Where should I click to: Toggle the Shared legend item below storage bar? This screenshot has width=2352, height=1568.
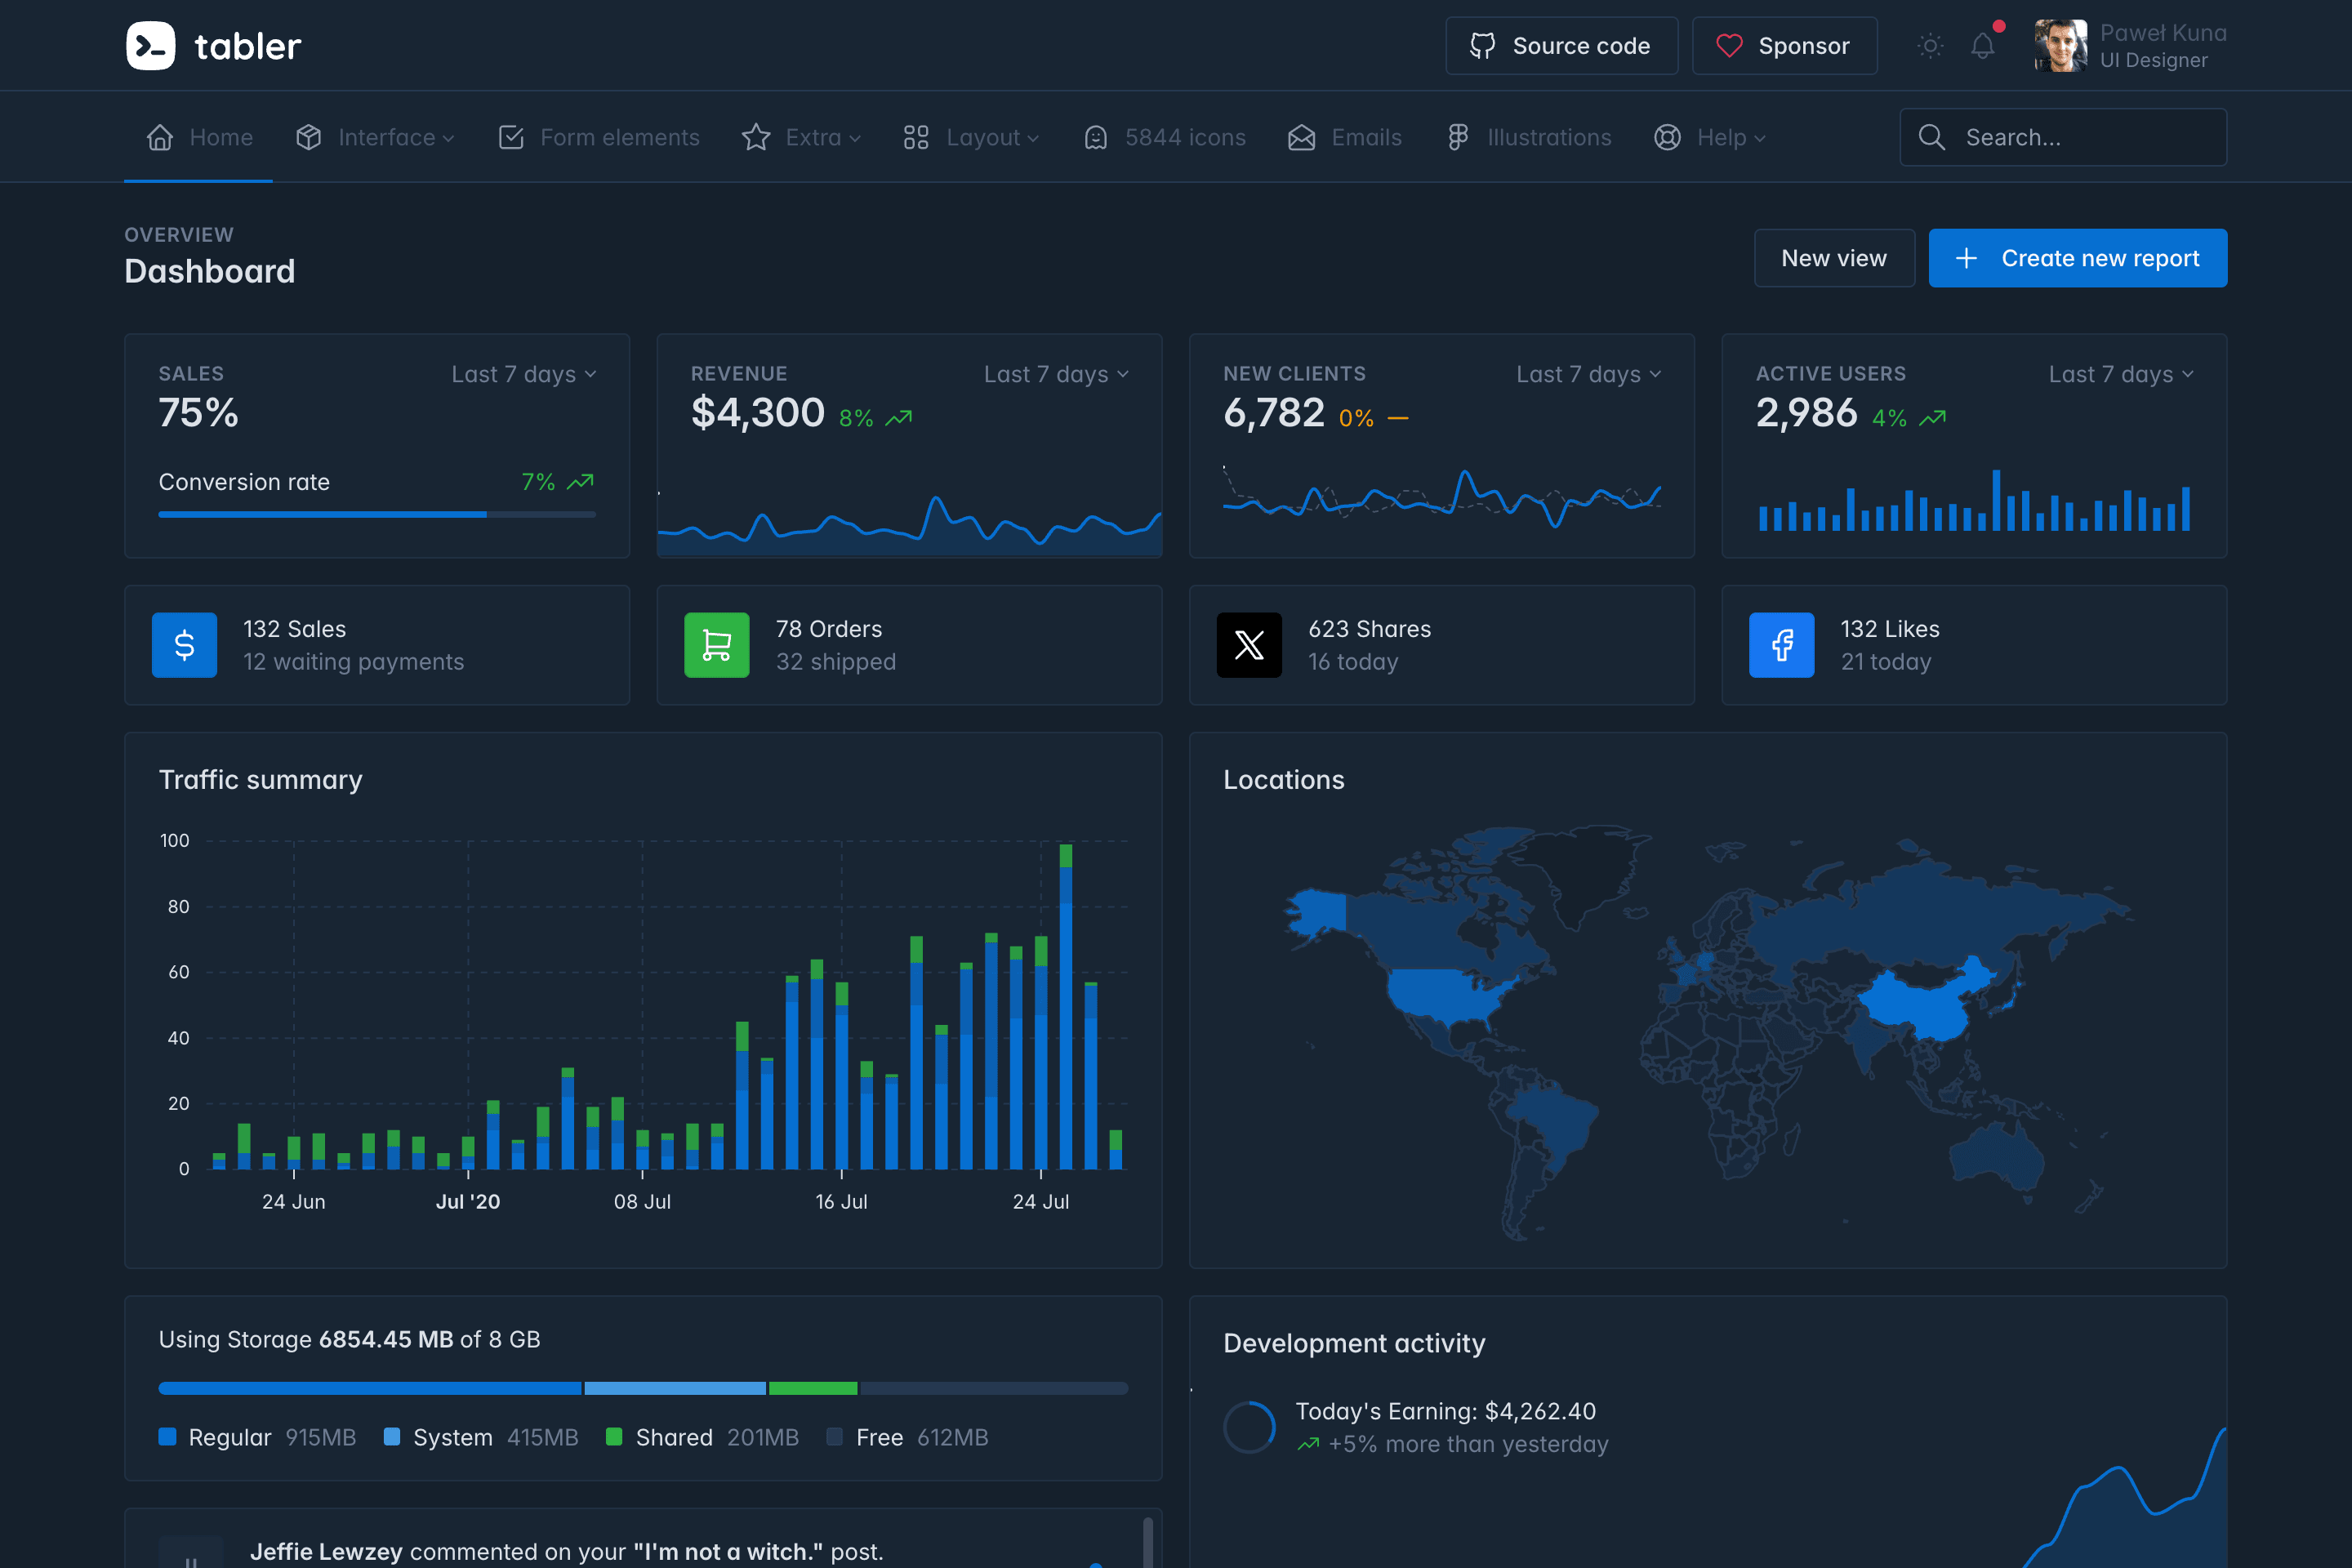click(x=615, y=1437)
